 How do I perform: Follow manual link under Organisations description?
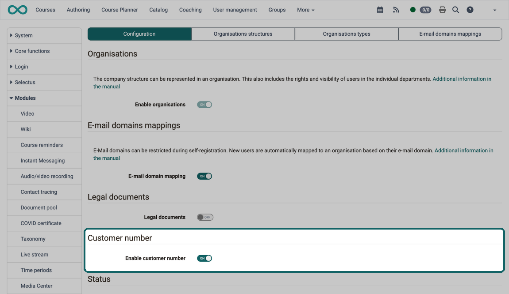[x=462, y=79]
